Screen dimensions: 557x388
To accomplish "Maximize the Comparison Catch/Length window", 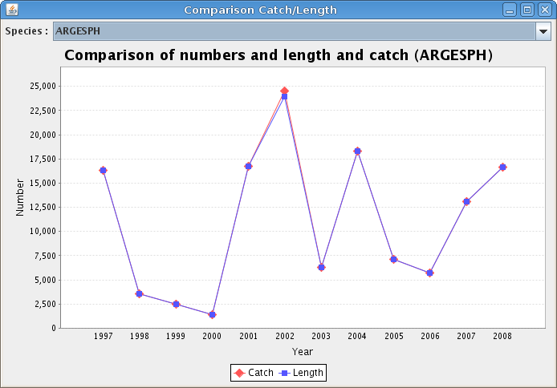I will click(527, 10).
